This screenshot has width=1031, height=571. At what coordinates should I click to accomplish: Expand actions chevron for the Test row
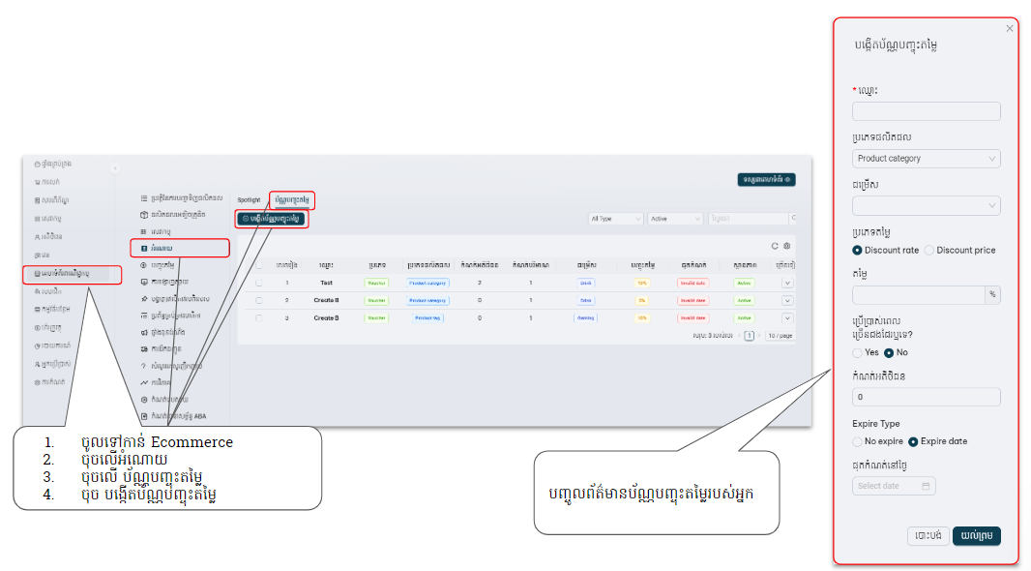coord(786,283)
